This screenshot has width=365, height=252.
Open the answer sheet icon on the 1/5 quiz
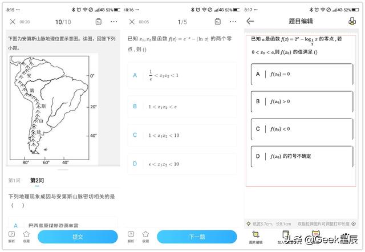point(218,22)
